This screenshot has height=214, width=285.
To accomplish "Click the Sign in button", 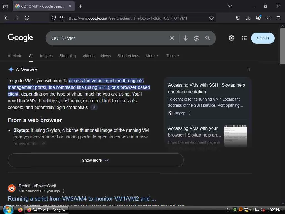I will 263,38.
